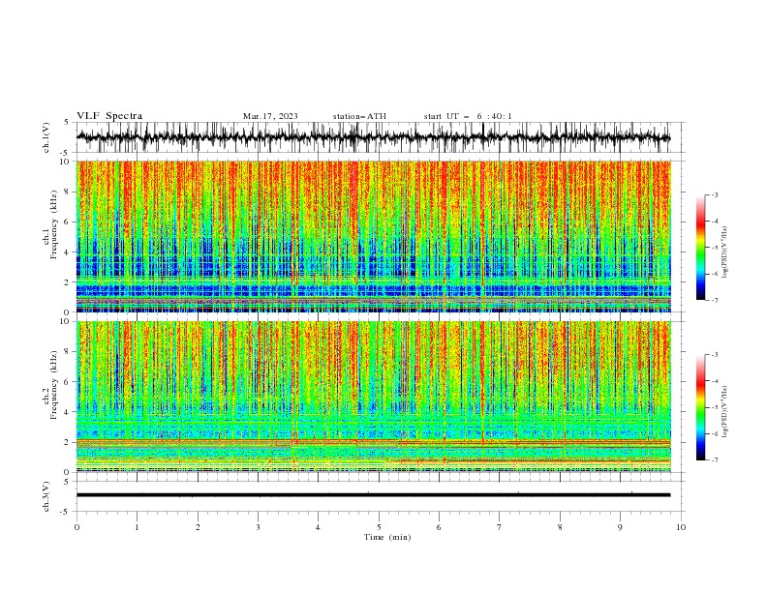
Task: Click tick label '6' on the time axis
Action: click(439, 527)
